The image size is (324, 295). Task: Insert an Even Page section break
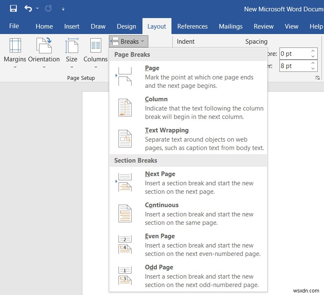tap(160, 236)
